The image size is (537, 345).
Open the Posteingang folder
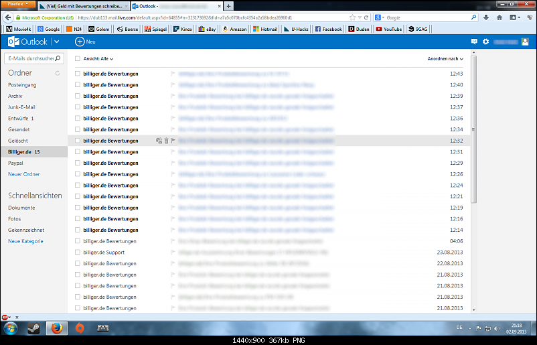22,84
